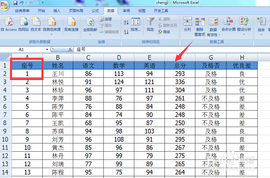Screen dimensions: 270x178
Task: Sort ascending with the AZ sort icon
Action: coord(126,22)
